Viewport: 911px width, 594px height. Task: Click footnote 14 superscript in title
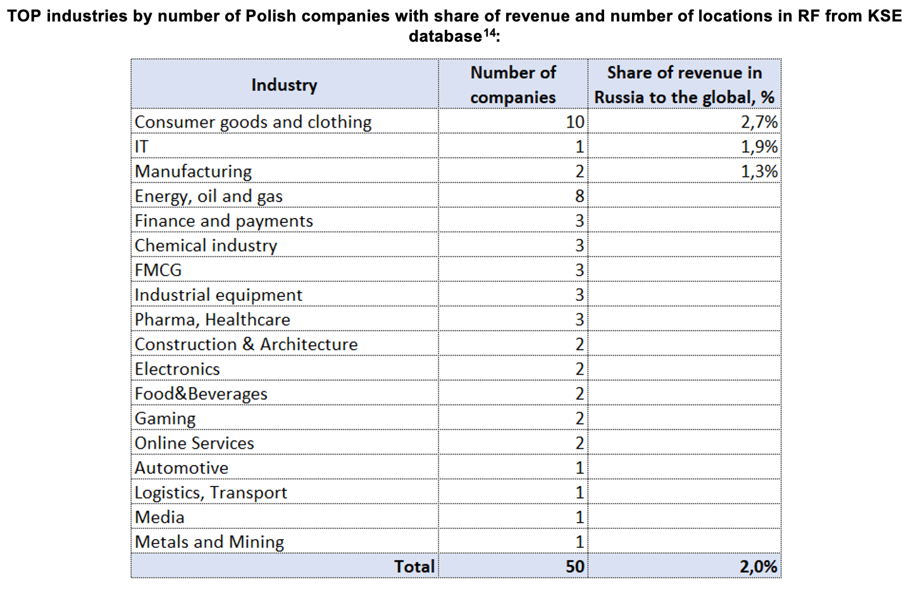(489, 32)
